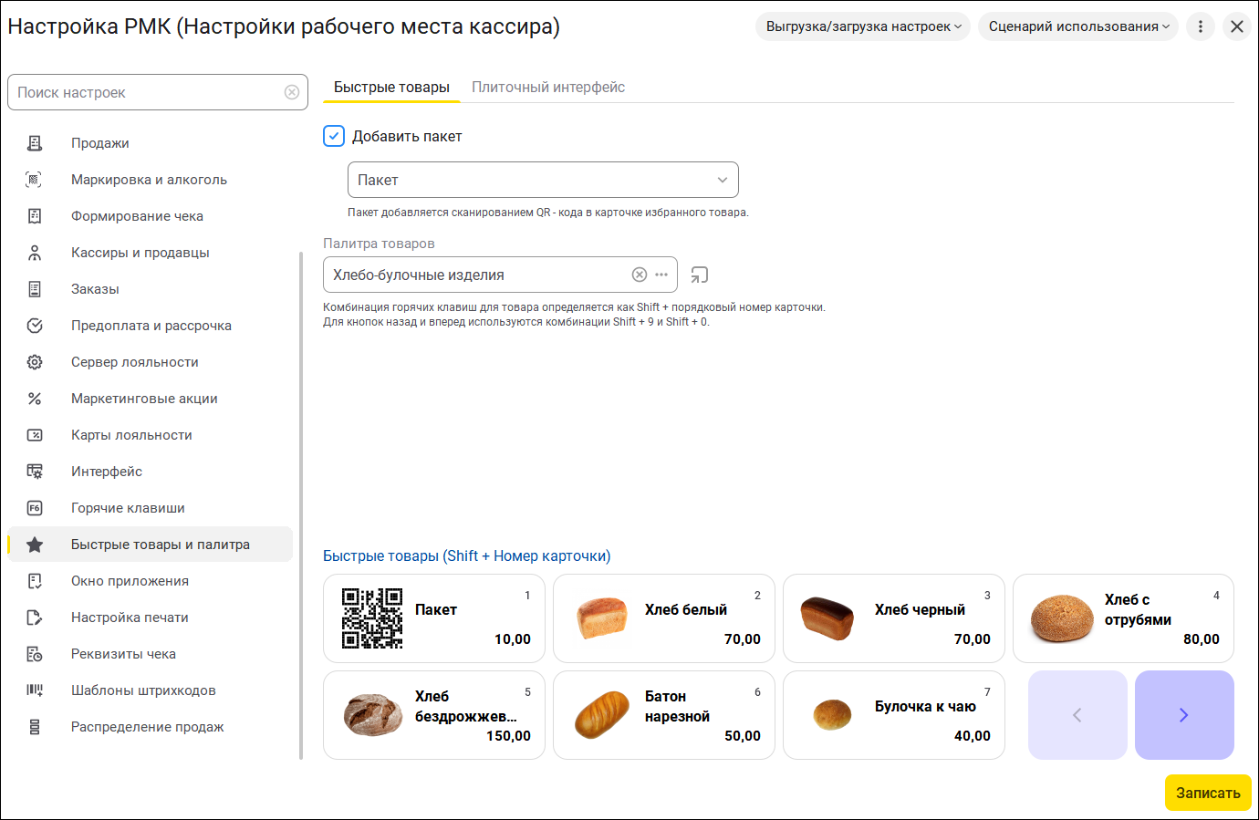The height and width of the screenshot is (820, 1259).
Task: Click the next page arrow button
Action: point(1184,715)
